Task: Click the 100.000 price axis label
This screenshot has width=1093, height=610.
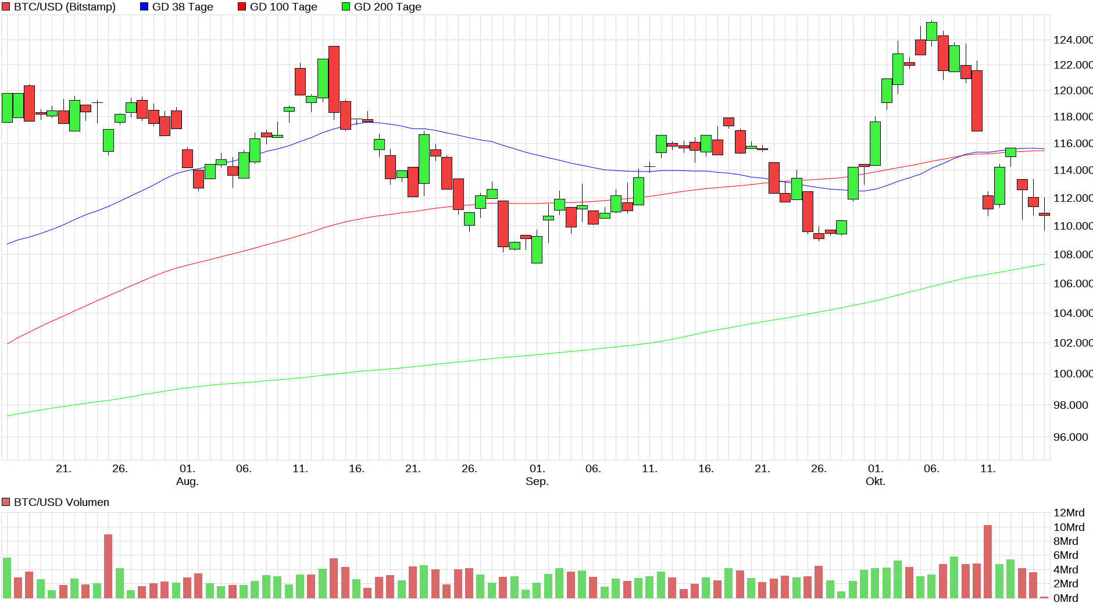Action: (1073, 373)
